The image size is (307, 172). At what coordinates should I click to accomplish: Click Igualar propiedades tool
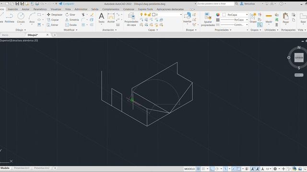click(x=208, y=19)
